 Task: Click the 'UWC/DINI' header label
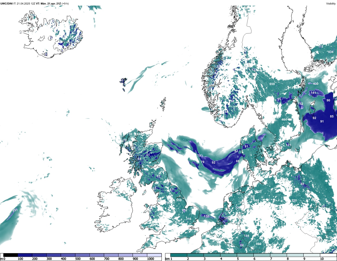pyautogui.click(x=6, y=3)
